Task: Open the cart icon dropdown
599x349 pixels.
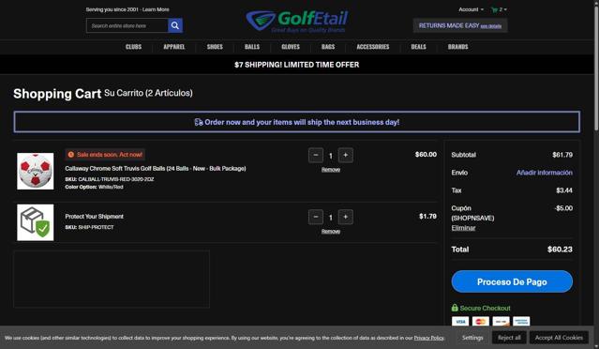Action: pos(499,9)
